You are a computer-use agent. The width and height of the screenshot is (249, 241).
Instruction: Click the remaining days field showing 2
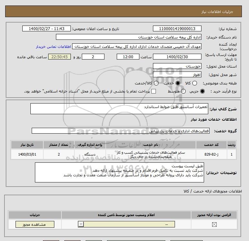[93, 57]
